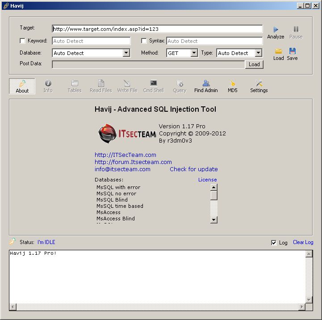Open the forum.Itsecteam.com link
Image resolution: width=322 pixels, height=320 pixels.
pos(133,162)
